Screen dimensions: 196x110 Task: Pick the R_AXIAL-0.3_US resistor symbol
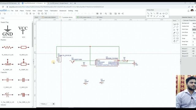pyautogui.click(x=8, y=47)
